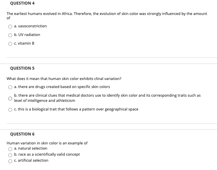Screen dimensions: 217x170
Task: Select vasoconstriction for Question 4
Action: click(x=10, y=26)
